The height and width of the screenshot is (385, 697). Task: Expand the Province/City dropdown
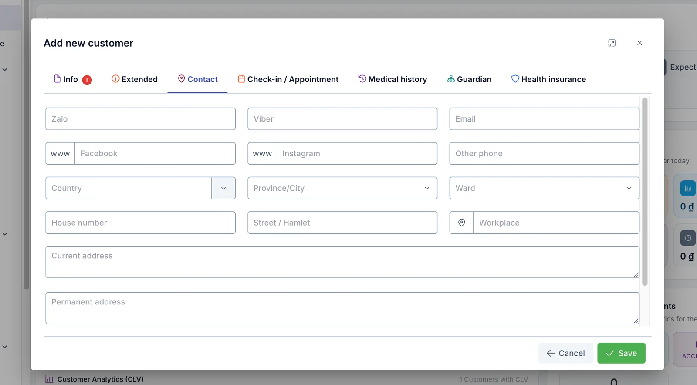point(342,188)
